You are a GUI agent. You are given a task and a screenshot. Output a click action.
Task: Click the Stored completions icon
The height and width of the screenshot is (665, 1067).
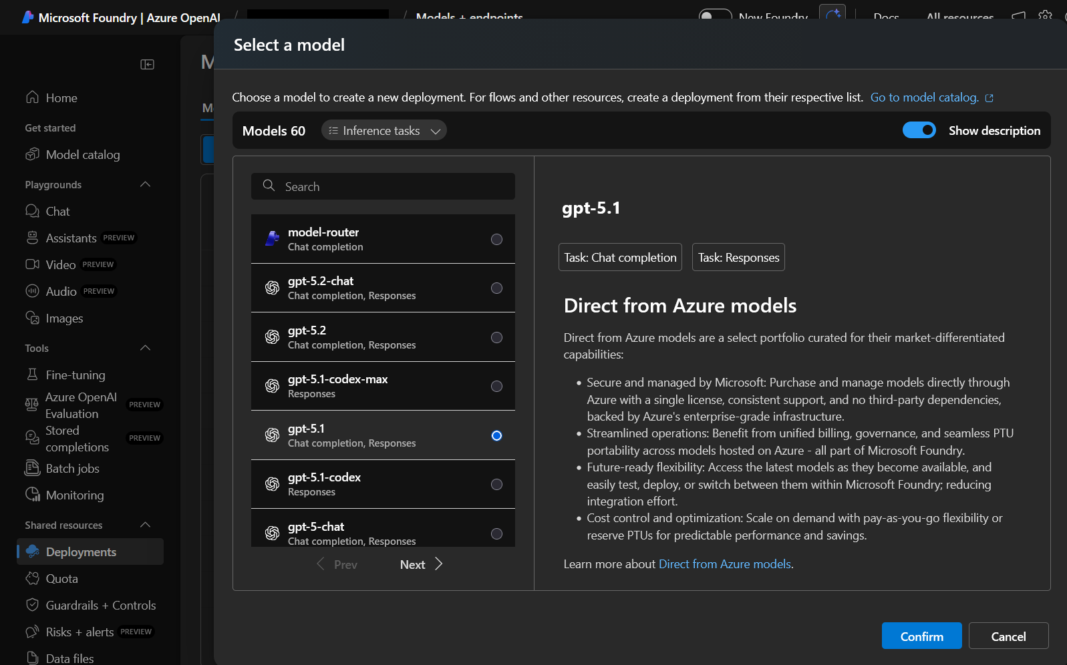31,438
